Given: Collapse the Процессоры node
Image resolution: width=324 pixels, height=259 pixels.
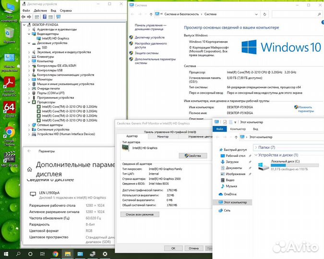Looking at the screenshot, I should [x=29, y=102].
